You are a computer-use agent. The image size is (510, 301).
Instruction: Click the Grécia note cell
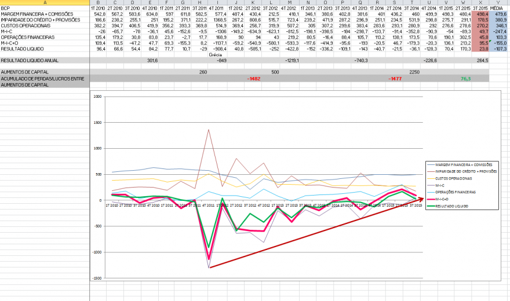pos(216,54)
